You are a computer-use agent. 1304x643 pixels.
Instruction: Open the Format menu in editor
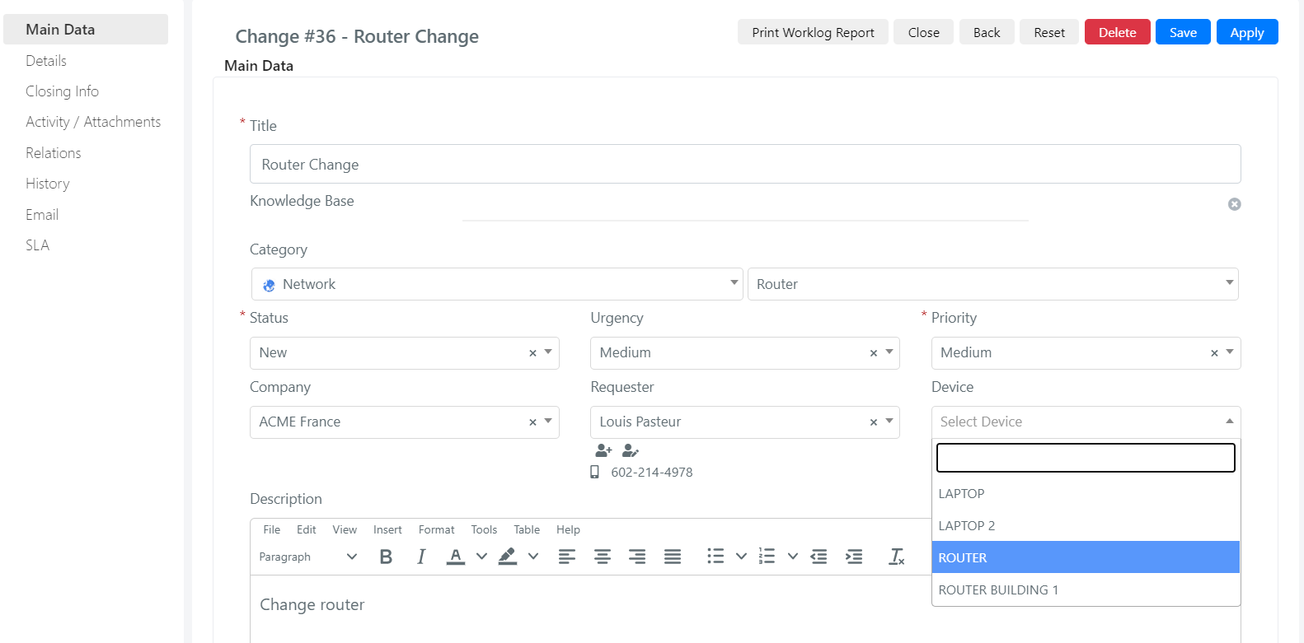click(436, 529)
